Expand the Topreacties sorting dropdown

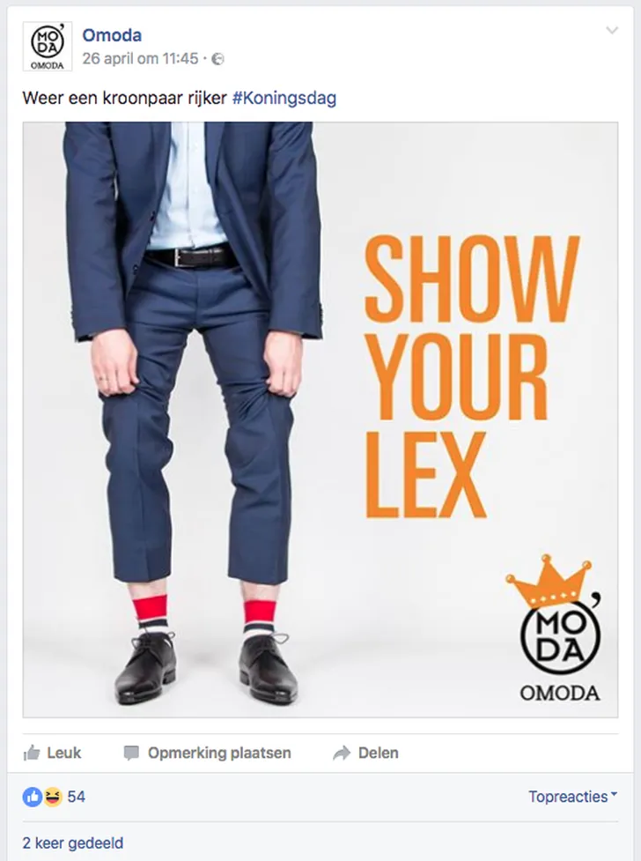tap(572, 797)
